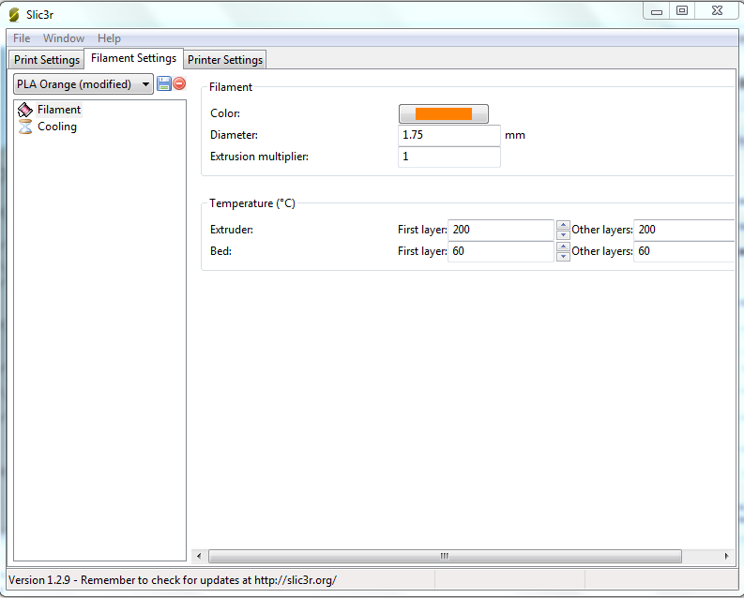Click the red delete preset icon
The height and width of the screenshot is (598, 744).
click(179, 83)
